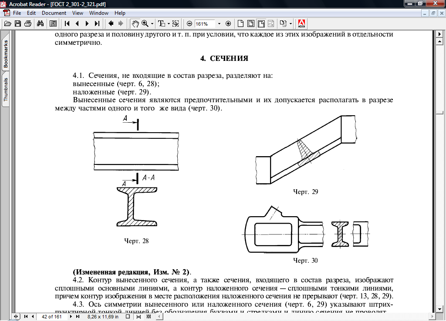This screenshot has width=446, height=321.
Task: Toggle the navigation pane toolbar icon
Action: (x=53, y=23)
